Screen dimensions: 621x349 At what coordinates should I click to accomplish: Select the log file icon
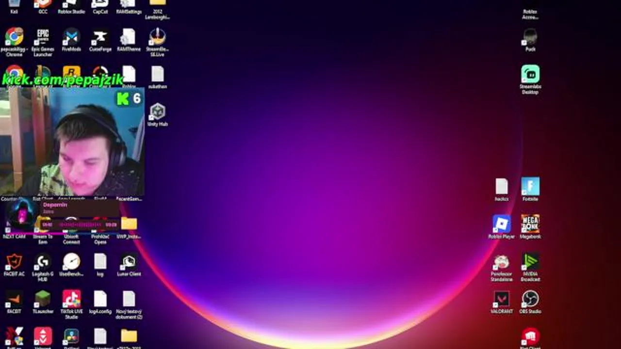[100, 262]
